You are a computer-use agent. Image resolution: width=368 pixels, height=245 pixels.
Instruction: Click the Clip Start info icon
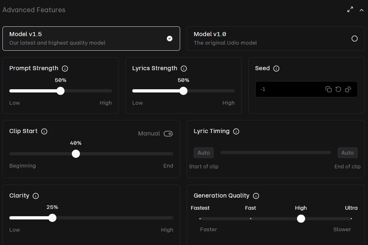45,131
